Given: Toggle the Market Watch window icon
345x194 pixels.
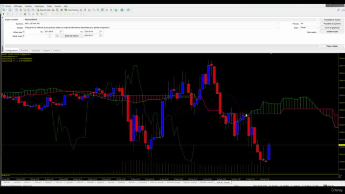Looking at the screenshot, I should (x=17, y=10).
